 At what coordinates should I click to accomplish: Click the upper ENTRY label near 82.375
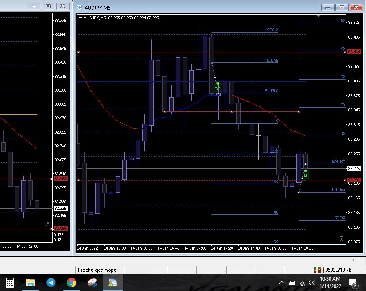[271, 91]
